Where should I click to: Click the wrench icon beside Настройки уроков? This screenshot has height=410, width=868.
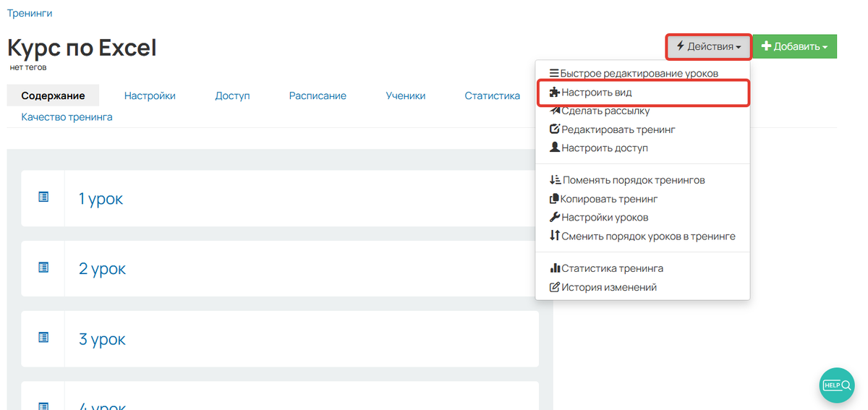pos(555,217)
